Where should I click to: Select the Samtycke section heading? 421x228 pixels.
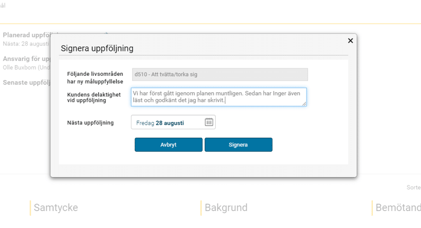click(x=56, y=208)
